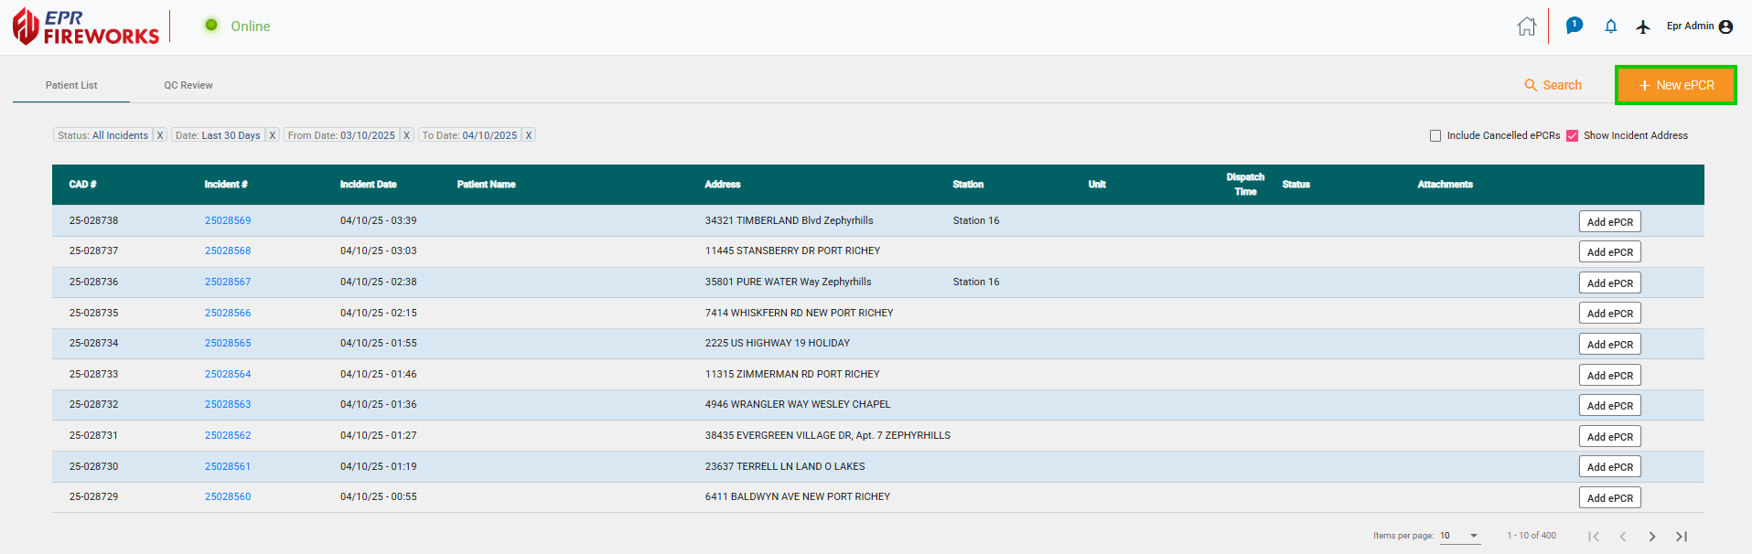Image resolution: width=1752 pixels, height=554 pixels.
Task: Go to the next page of results
Action: tap(1651, 537)
